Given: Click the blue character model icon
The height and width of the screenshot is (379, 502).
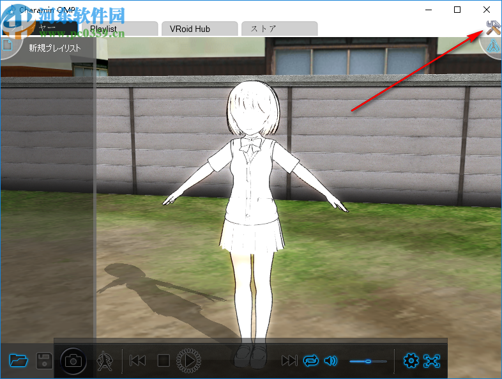Looking at the screenshot, I should (x=493, y=46).
